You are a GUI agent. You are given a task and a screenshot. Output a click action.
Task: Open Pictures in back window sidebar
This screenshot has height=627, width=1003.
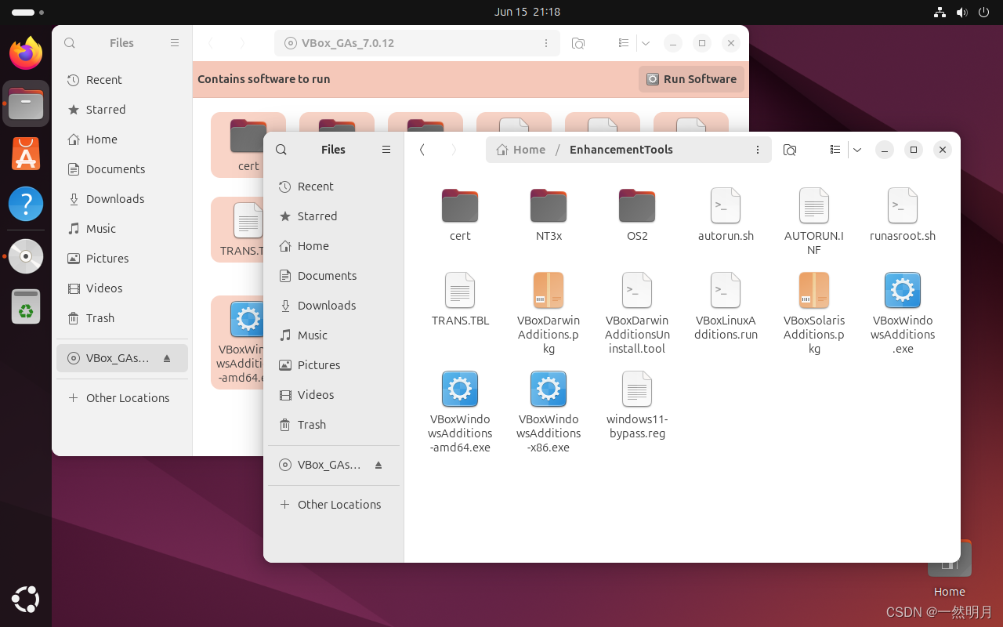tap(122, 259)
